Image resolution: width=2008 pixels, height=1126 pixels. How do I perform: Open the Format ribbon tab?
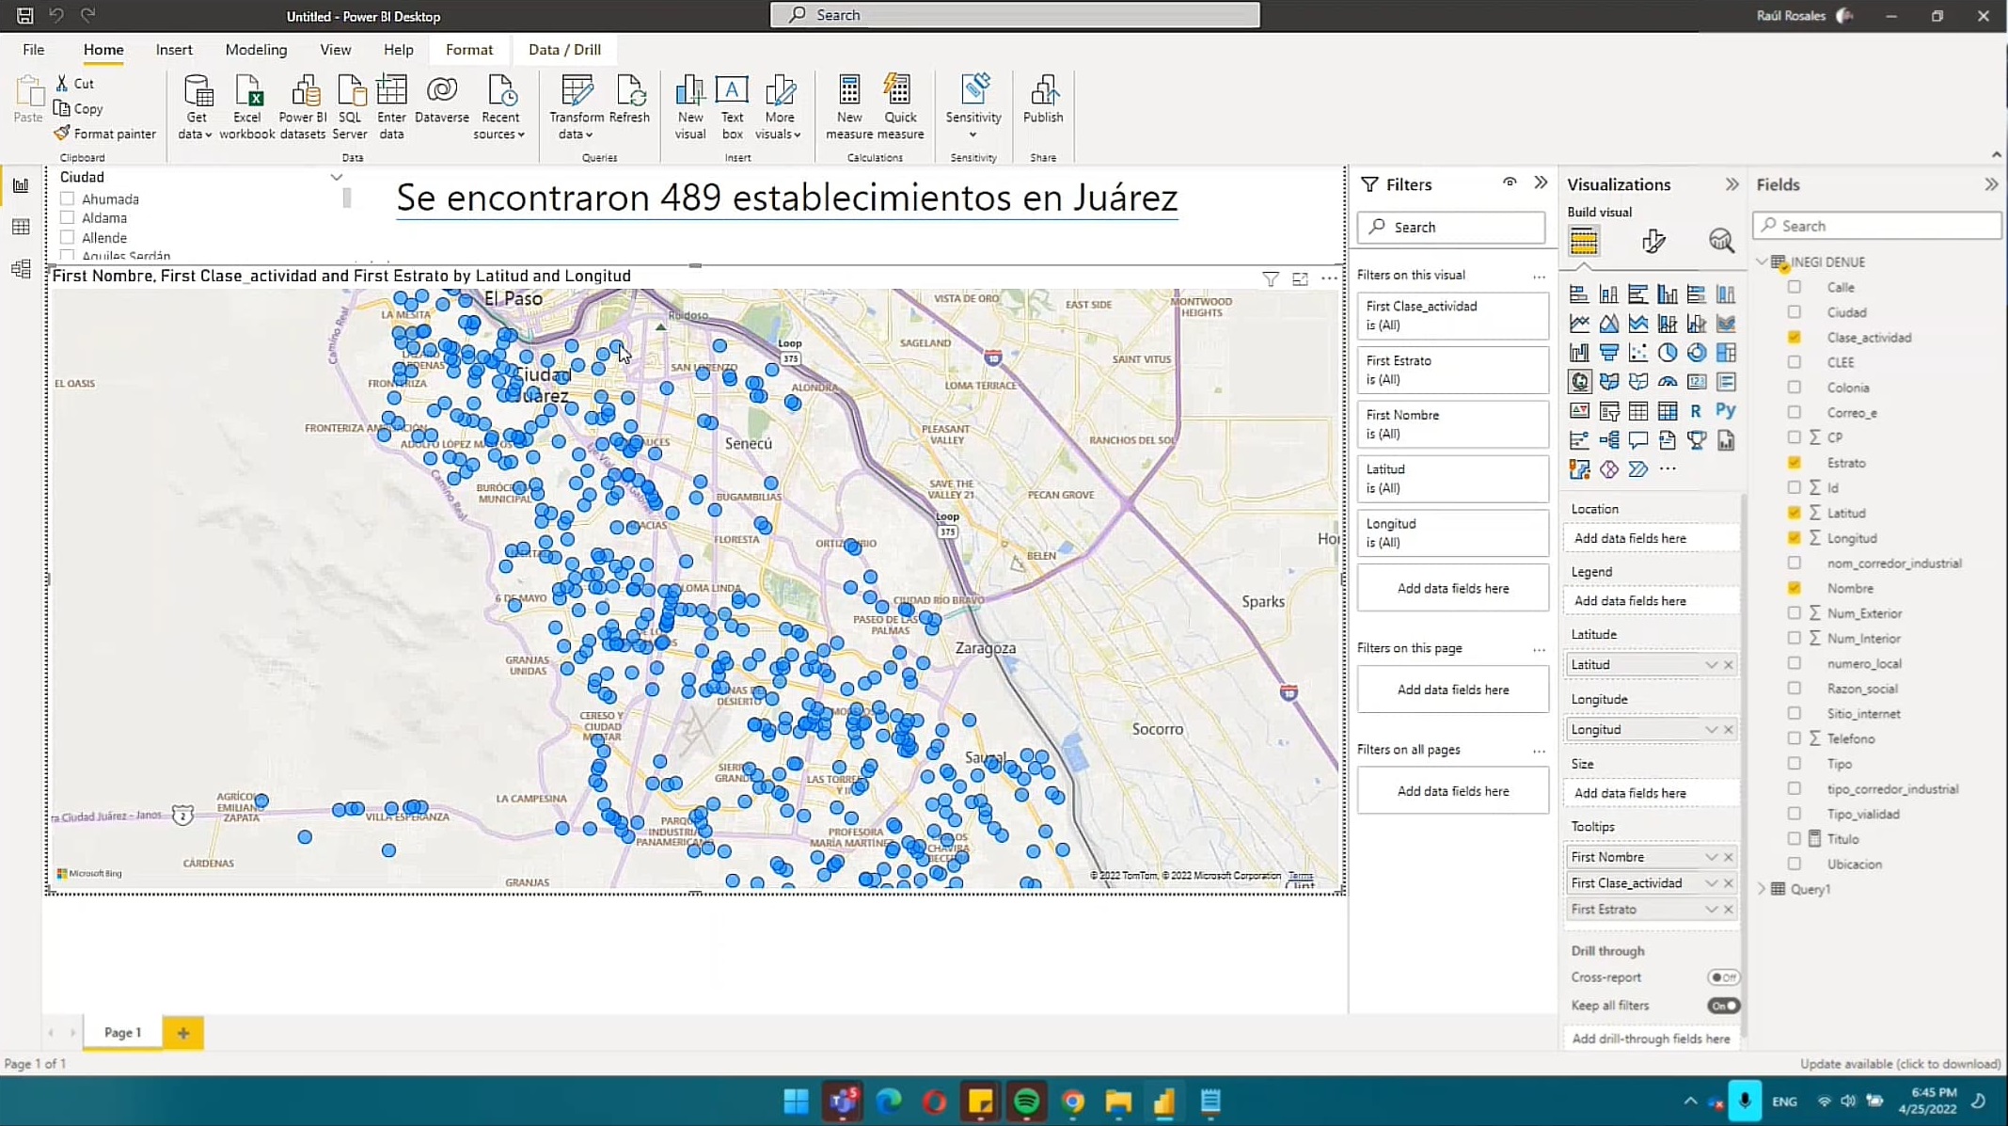pos(469,50)
